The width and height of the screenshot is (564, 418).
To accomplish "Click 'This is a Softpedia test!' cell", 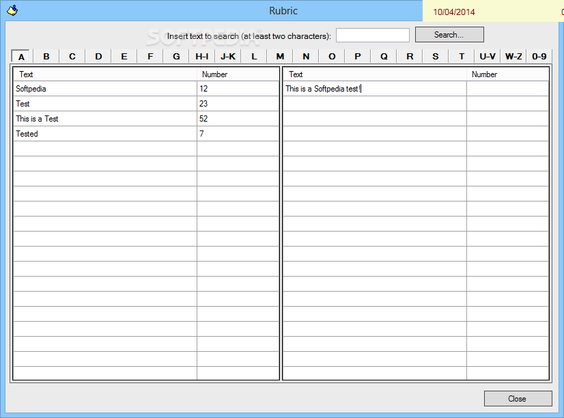I will 375,89.
